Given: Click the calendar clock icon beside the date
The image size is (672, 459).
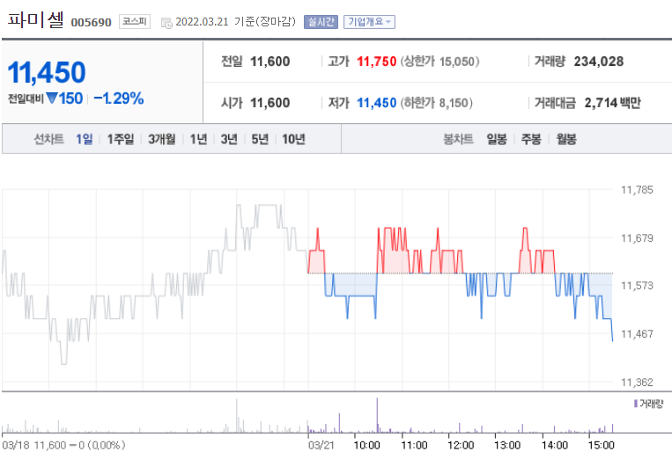Looking at the screenshot, I should click(166, 23).
